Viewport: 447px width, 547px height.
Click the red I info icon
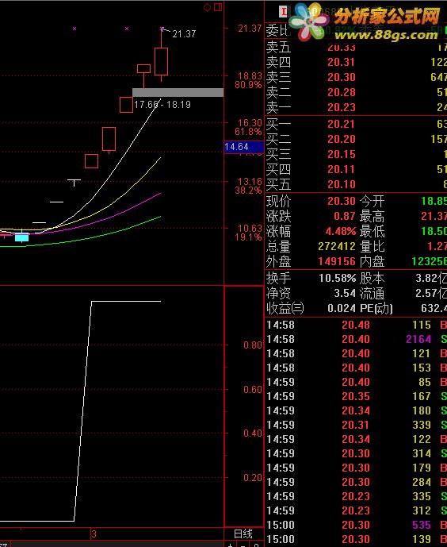point(284,12)
